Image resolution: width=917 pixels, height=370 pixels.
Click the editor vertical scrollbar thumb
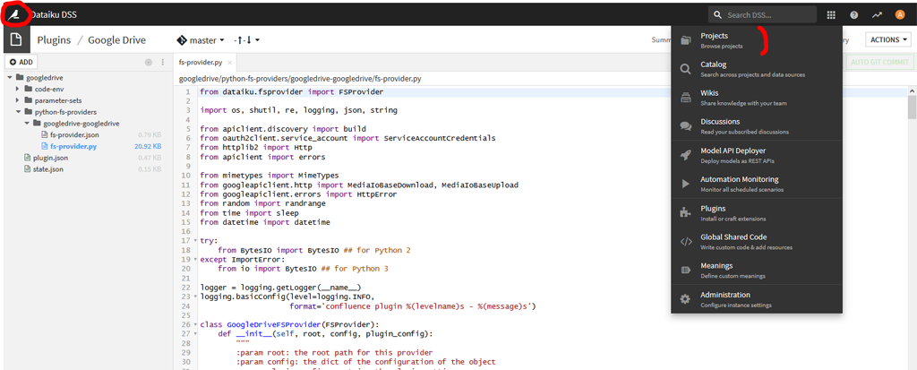(912, 108)
